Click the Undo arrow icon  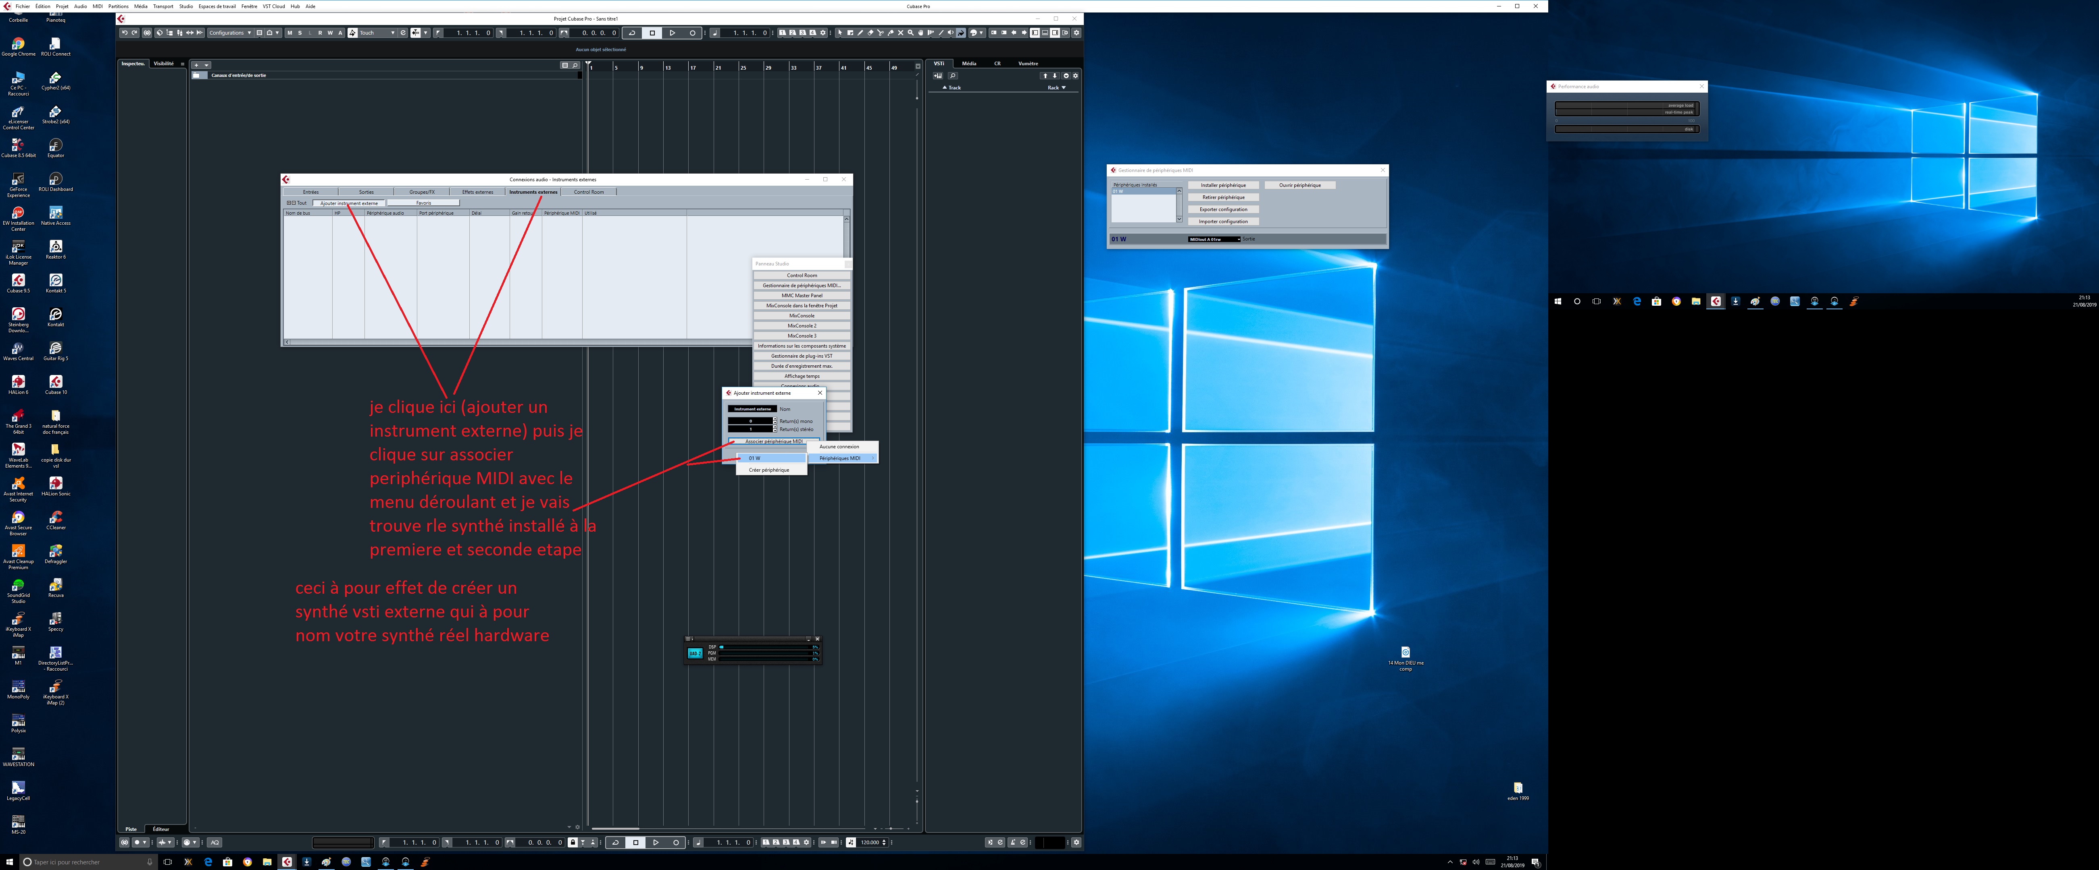125,33
